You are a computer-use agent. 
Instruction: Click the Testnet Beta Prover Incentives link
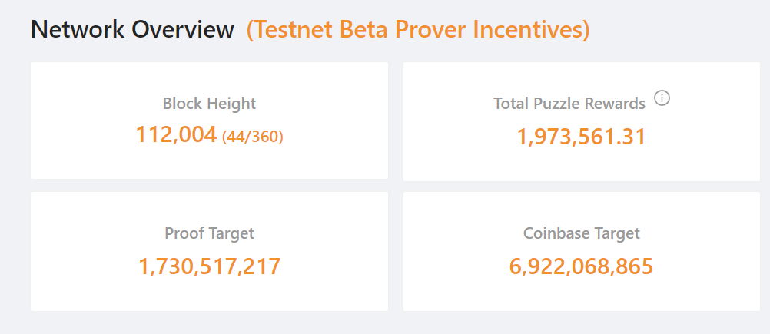coord(418,30)
